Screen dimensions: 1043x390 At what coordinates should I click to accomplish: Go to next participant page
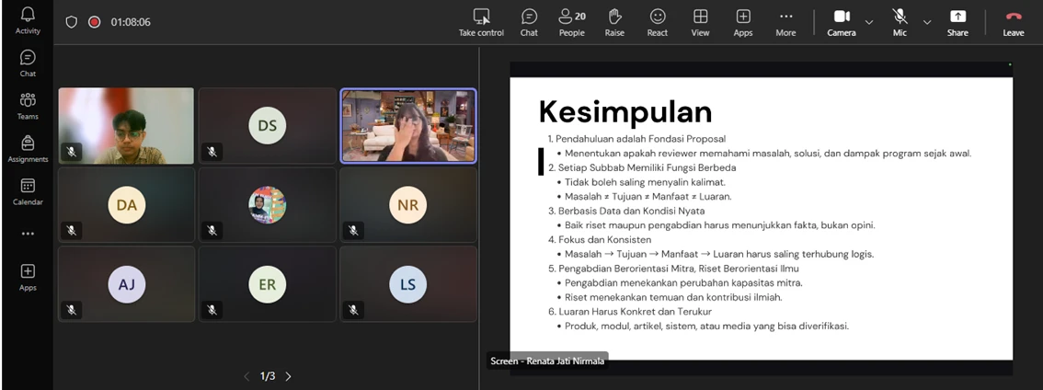(x=288, y=376)
